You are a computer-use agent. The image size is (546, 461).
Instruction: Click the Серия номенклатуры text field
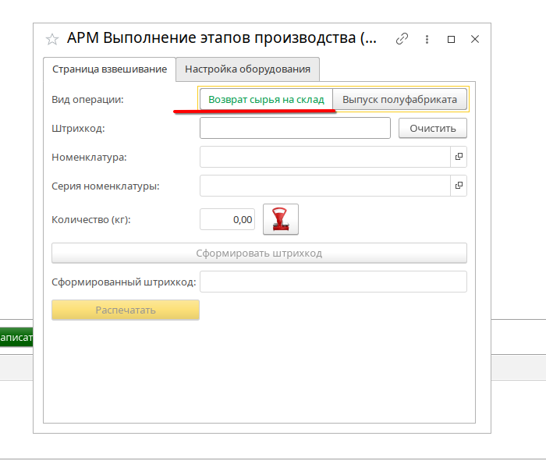pyautogui.click(x=324, y=186)
